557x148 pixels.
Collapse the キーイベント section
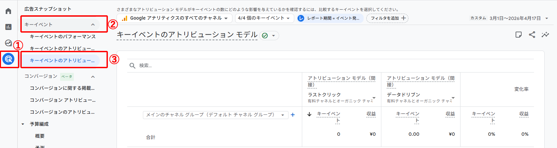tap(93, 25)
